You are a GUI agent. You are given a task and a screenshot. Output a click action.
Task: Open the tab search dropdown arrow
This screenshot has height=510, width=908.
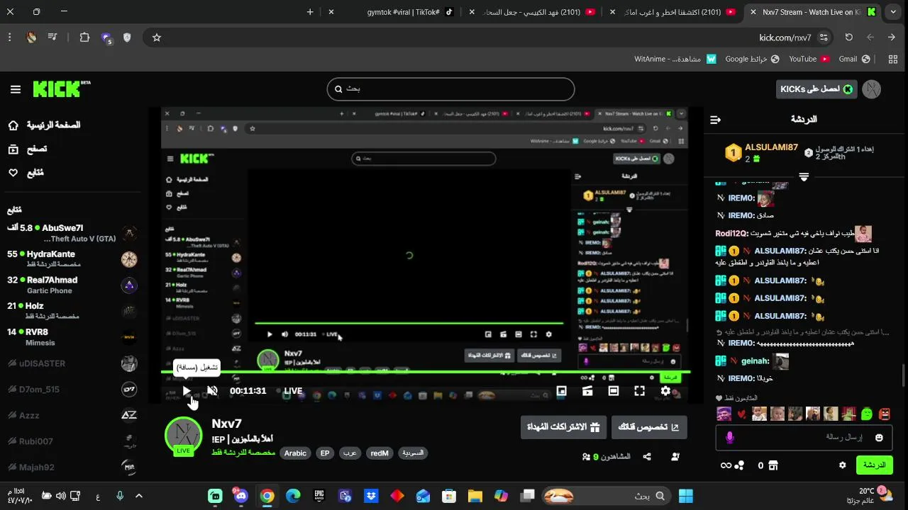pyautogui.click(x=893, y=12)
